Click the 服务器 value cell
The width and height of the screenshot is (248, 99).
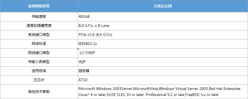(x=163, y=71)
